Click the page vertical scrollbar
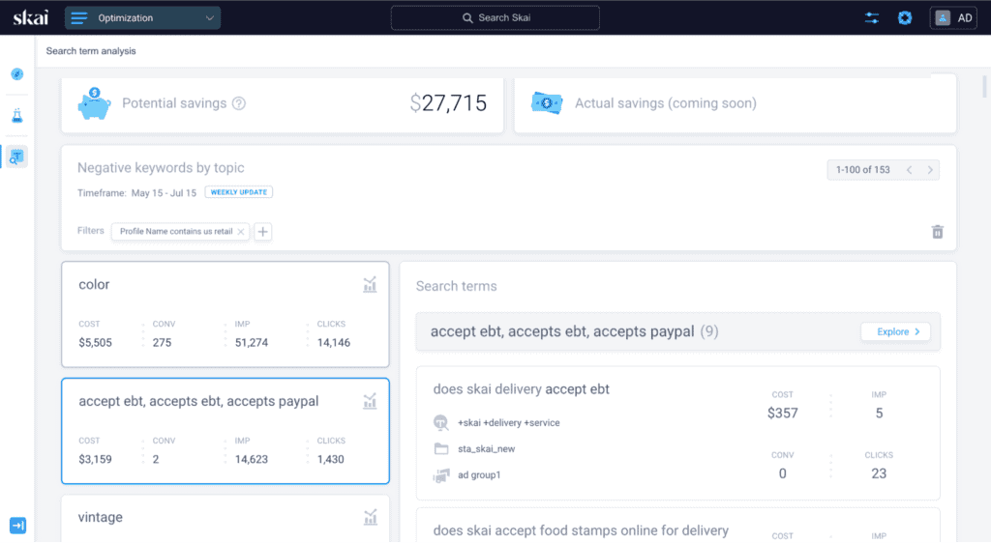 pyautogui.click(x=984, y=86)
